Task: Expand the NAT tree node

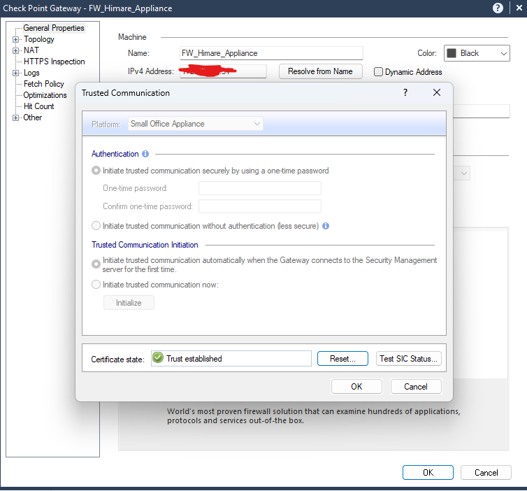Action: [x=15, y=50]
